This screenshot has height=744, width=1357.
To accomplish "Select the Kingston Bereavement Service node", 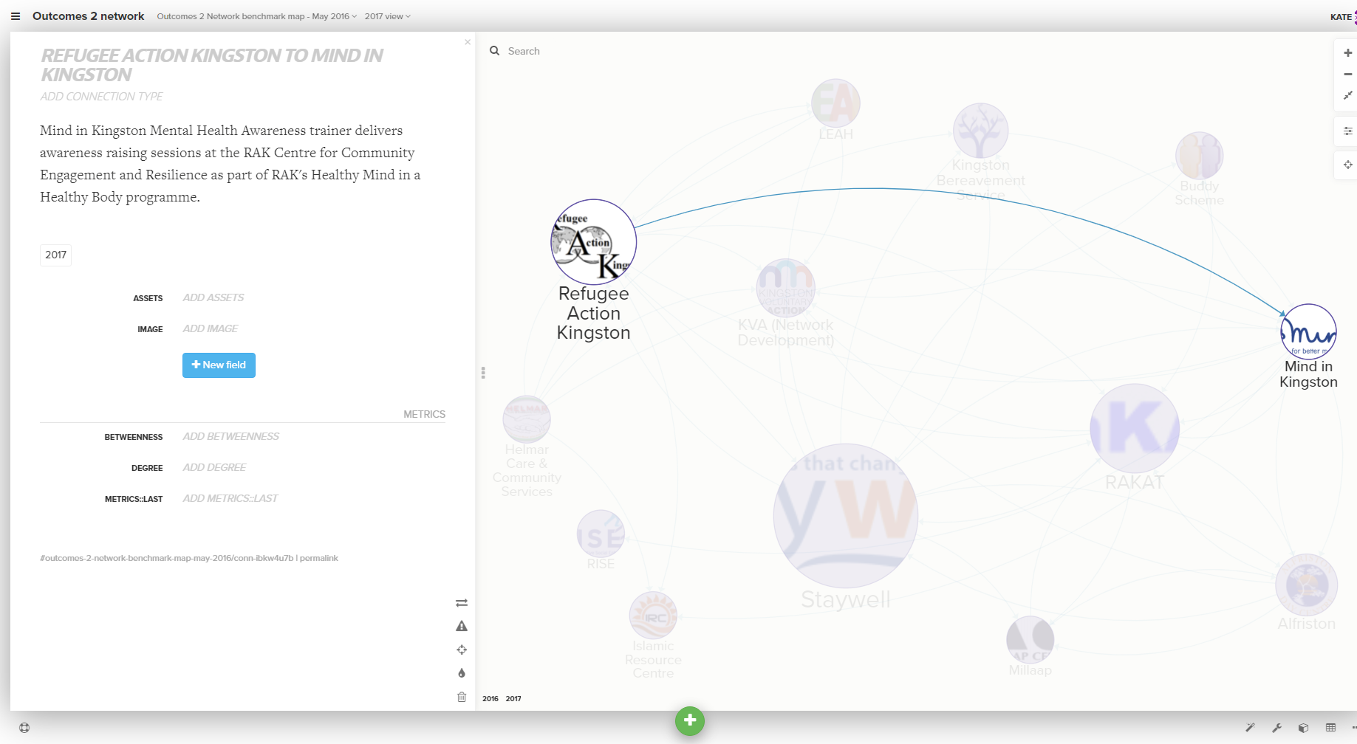I will [980, 131].
